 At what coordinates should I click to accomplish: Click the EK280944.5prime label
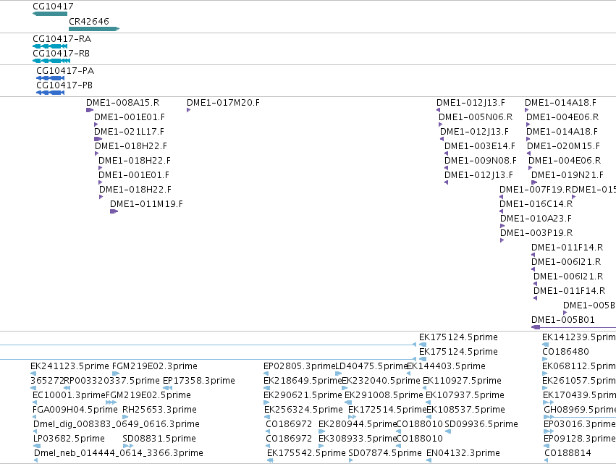(x=358, y=424)
